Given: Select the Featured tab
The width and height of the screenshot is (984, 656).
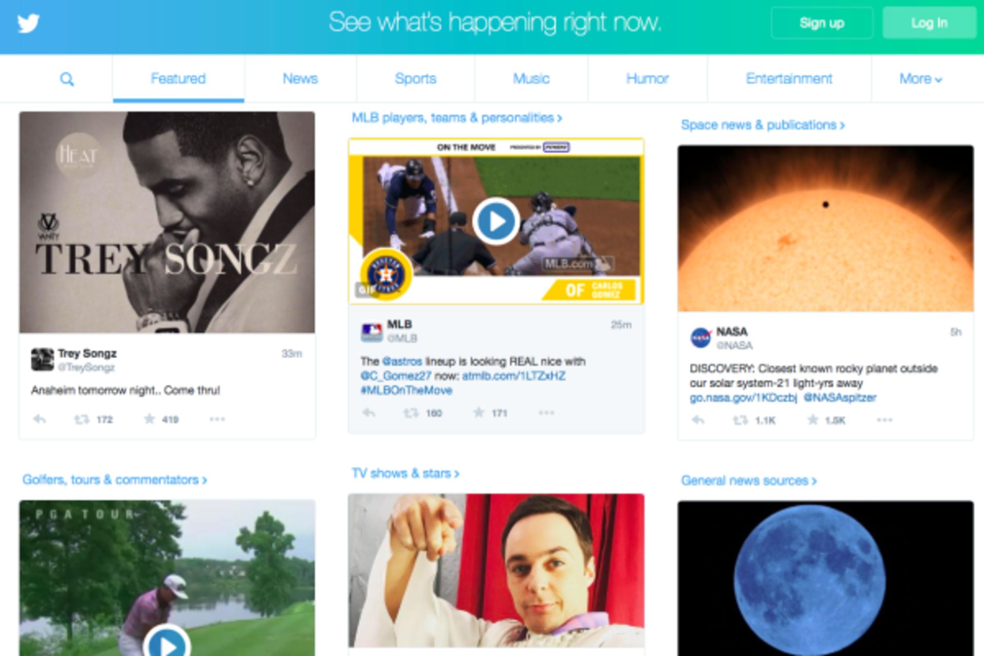Looking at the screenshot, I should coord(178,79).
